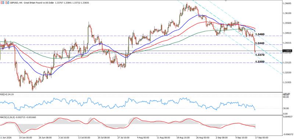This screenshot has height=139, width=294.
Task: Click the '17 Sep 00:00' date on time axis
Action: click(262, 137)
